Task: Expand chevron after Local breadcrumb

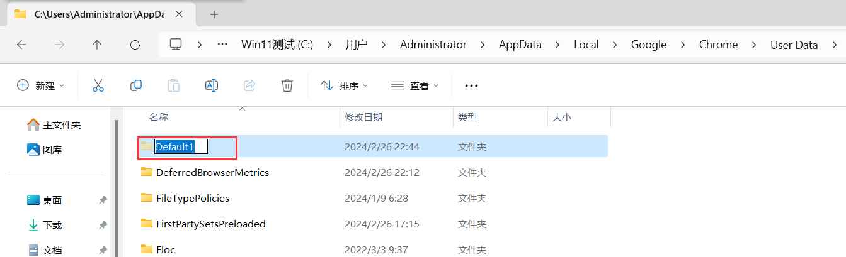Action: pos(615,45)
